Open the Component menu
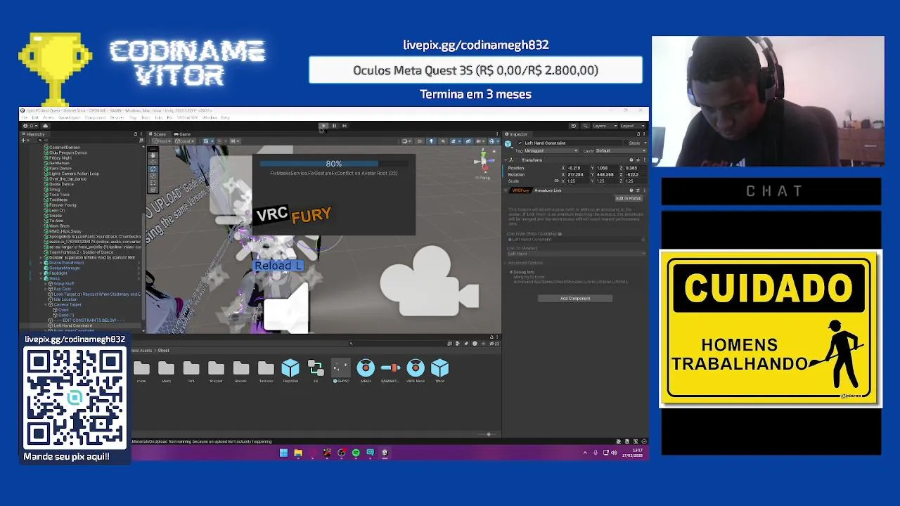 pos(95,117)
